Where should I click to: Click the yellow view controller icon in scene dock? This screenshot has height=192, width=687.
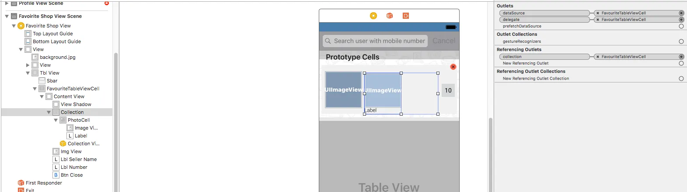[373, 16]
